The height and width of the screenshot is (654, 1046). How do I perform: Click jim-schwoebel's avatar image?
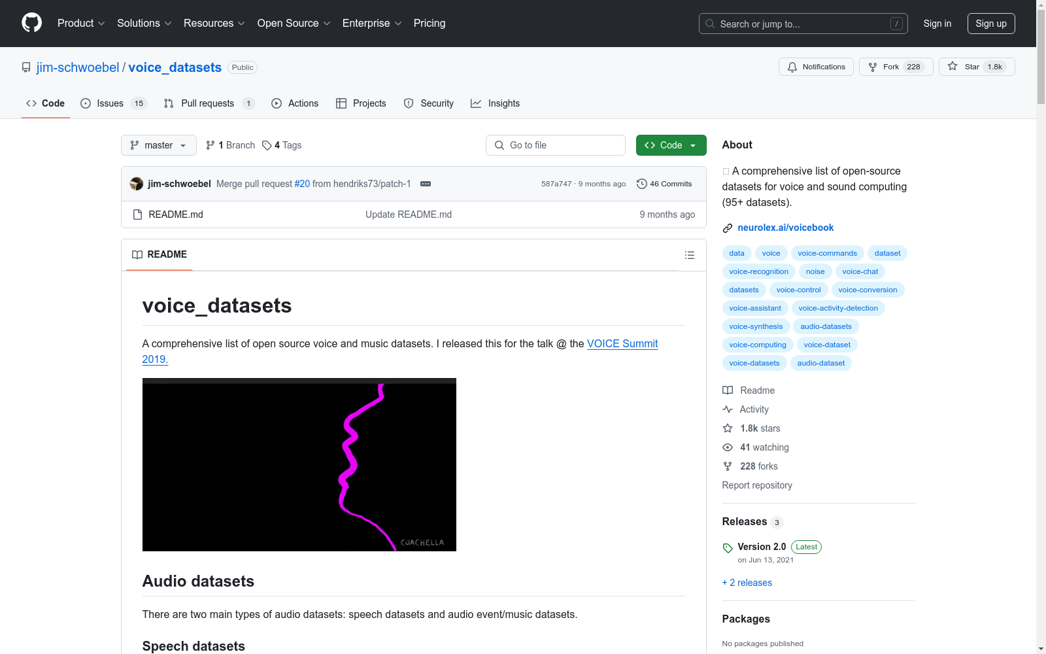coord(137,184)
